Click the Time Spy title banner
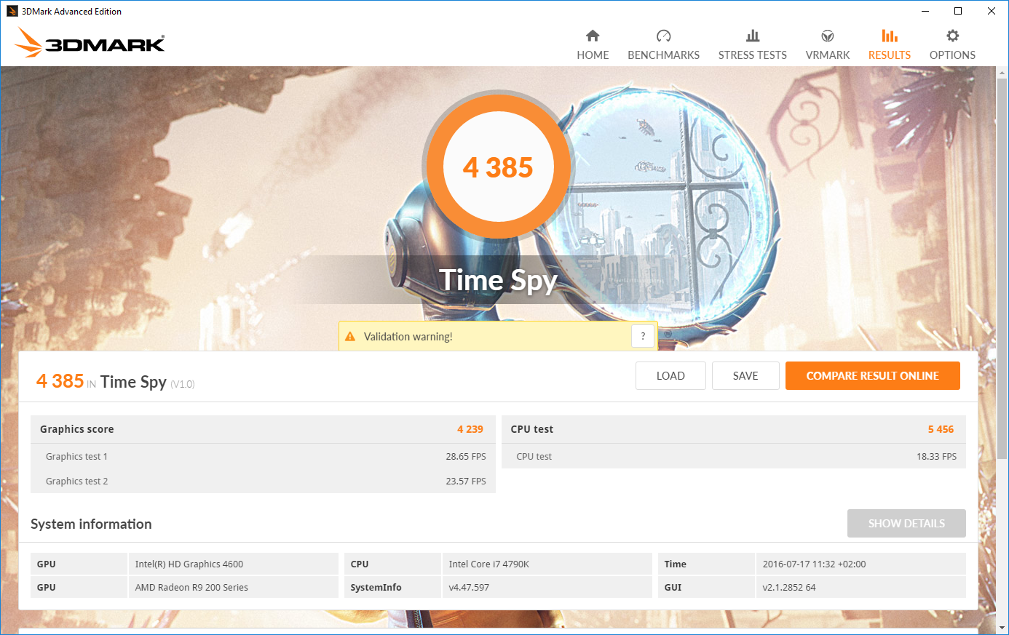 498,280
